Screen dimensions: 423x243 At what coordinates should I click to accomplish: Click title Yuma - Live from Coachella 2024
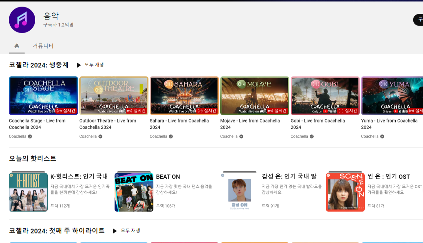click(389, 124)
